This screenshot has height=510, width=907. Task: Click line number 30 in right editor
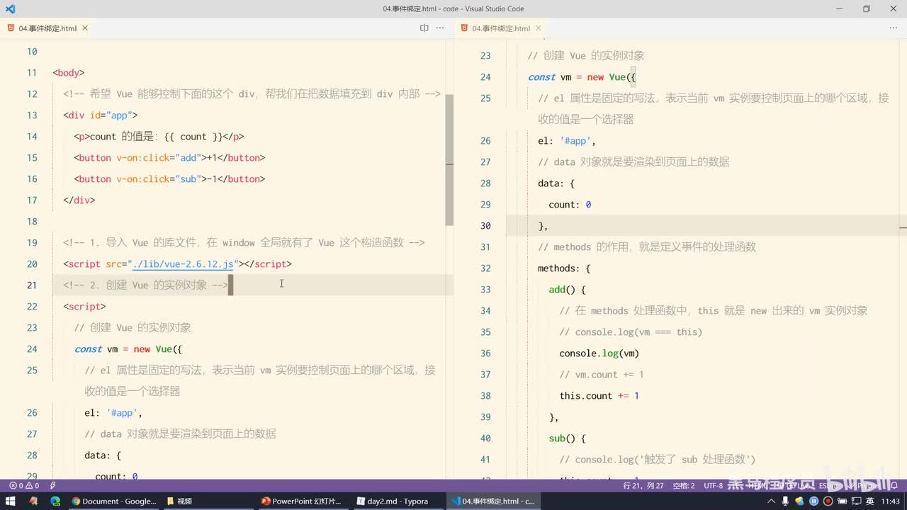485,225
